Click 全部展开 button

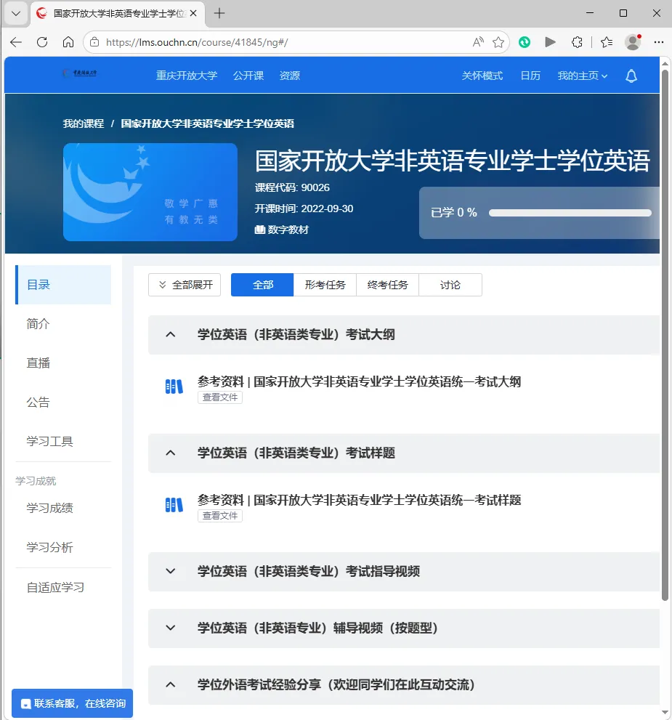pos(185,285)
